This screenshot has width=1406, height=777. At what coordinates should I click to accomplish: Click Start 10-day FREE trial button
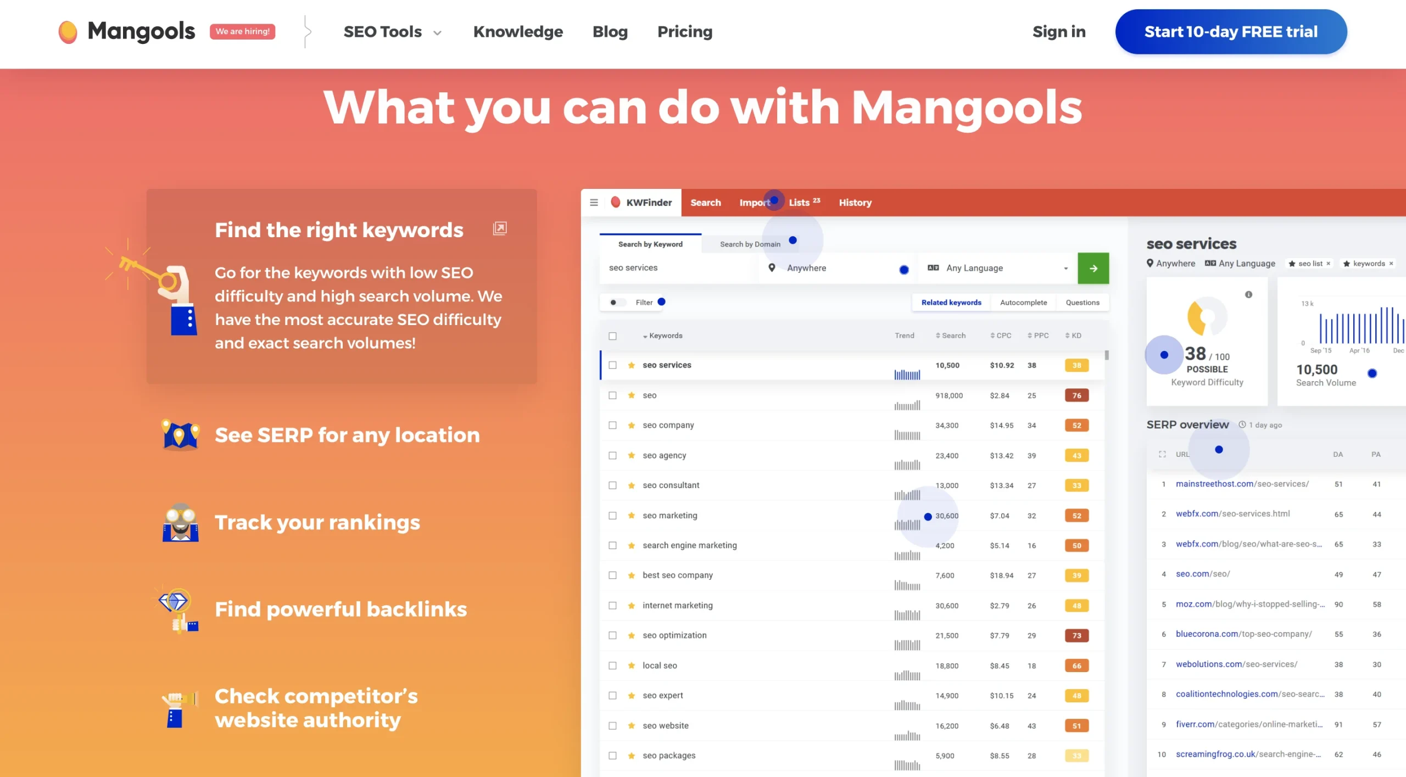click(1231, 32)
